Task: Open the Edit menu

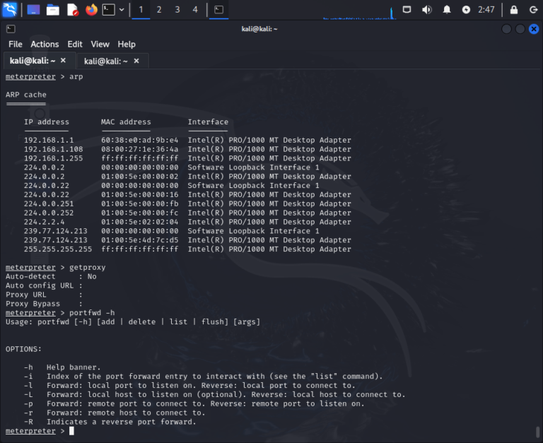Action: pyautogui.click(x=75, y=45)
